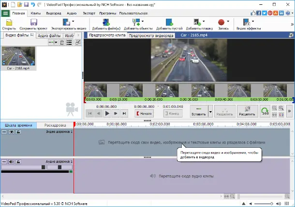Collapse Видео дорожка 1 with minus button
The width and height of the screenshot is (295, 207).
pyautogui.click(x=4, y=132)
